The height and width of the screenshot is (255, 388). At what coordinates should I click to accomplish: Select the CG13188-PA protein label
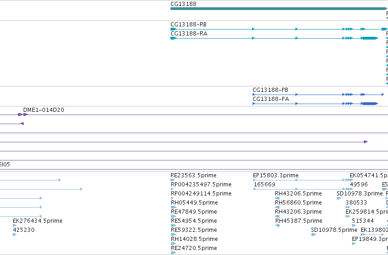click(271, 99)
